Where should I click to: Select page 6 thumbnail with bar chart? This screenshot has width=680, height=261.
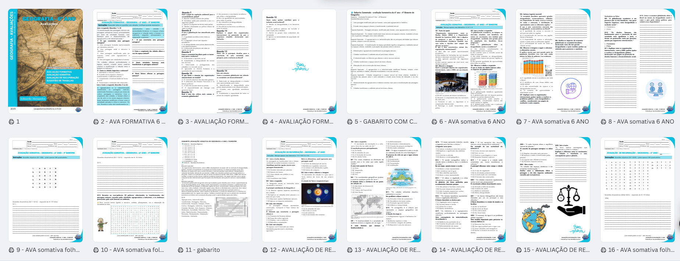[468, 61]
